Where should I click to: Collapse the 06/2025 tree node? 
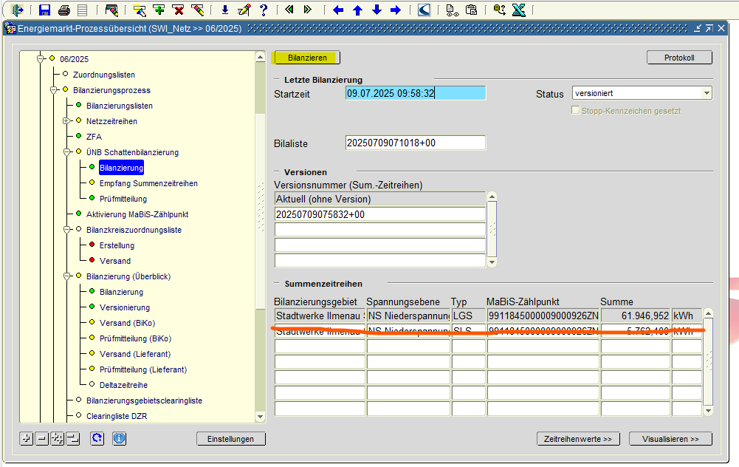(41, 59)
